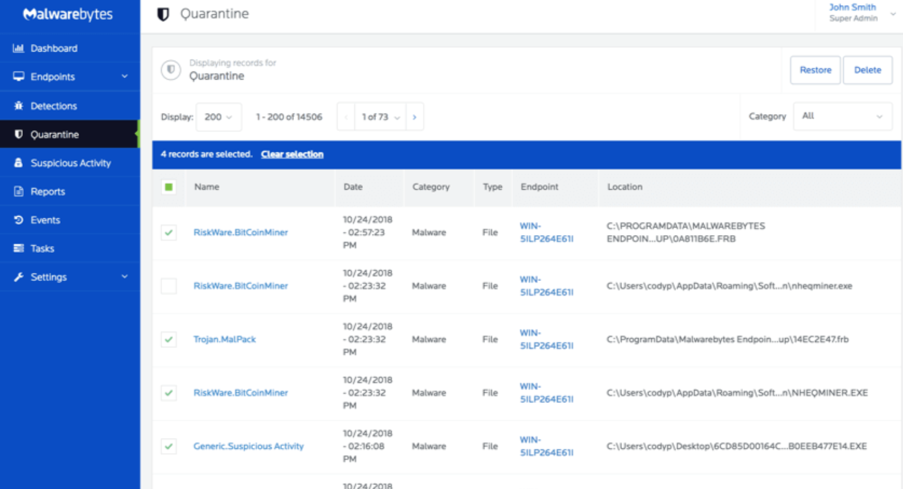
Task: Click the 14EC2E47.frb location path
Action: coord(728,339)
